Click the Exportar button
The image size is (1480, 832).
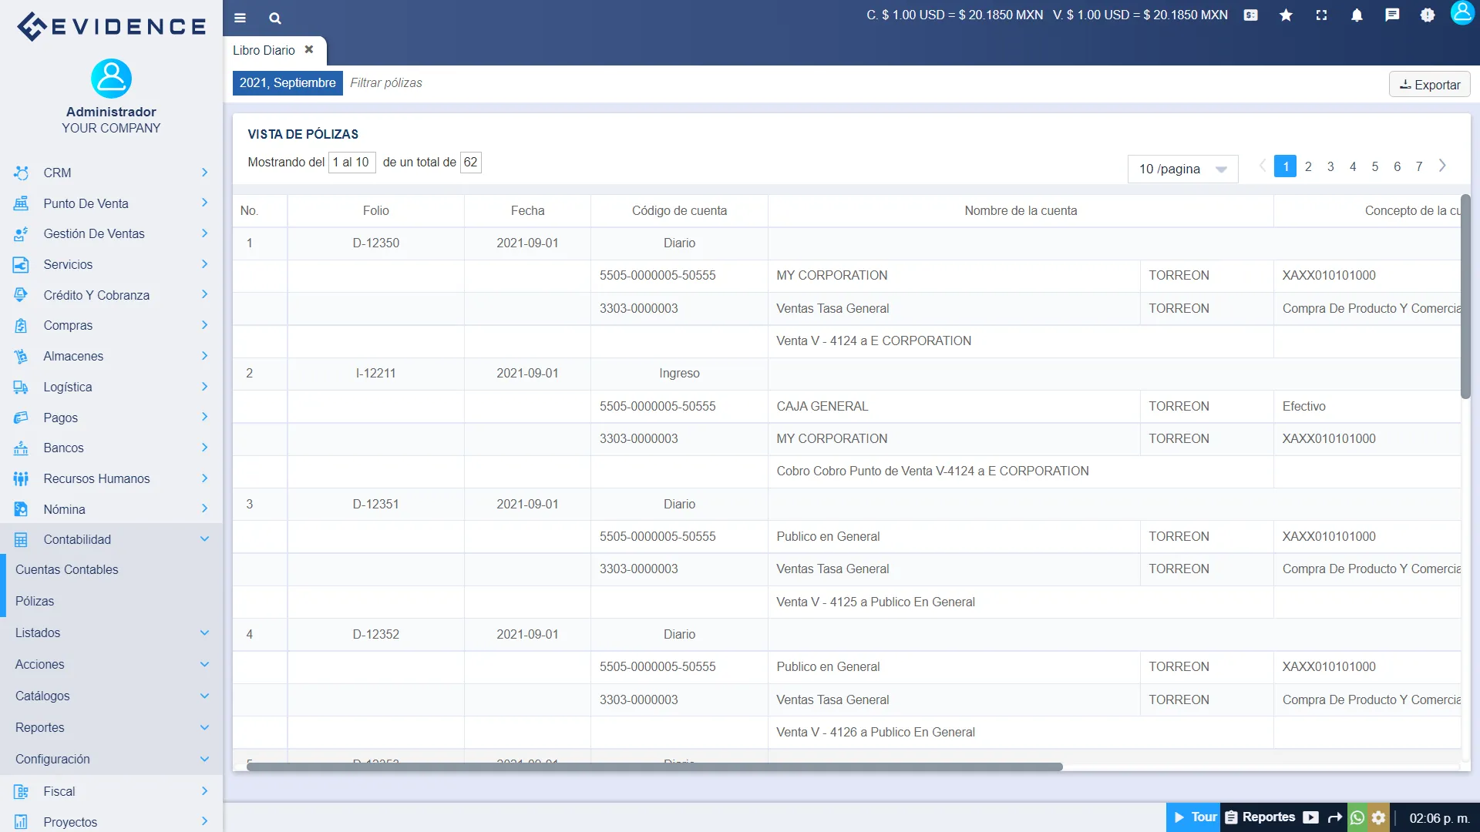1429,84
